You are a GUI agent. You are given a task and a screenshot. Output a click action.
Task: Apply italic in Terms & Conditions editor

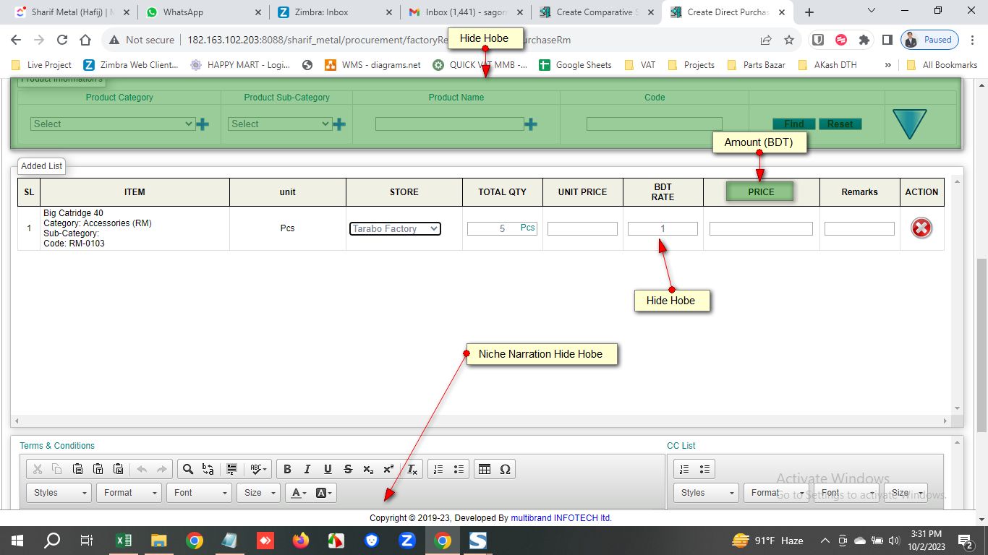(307, 469)
